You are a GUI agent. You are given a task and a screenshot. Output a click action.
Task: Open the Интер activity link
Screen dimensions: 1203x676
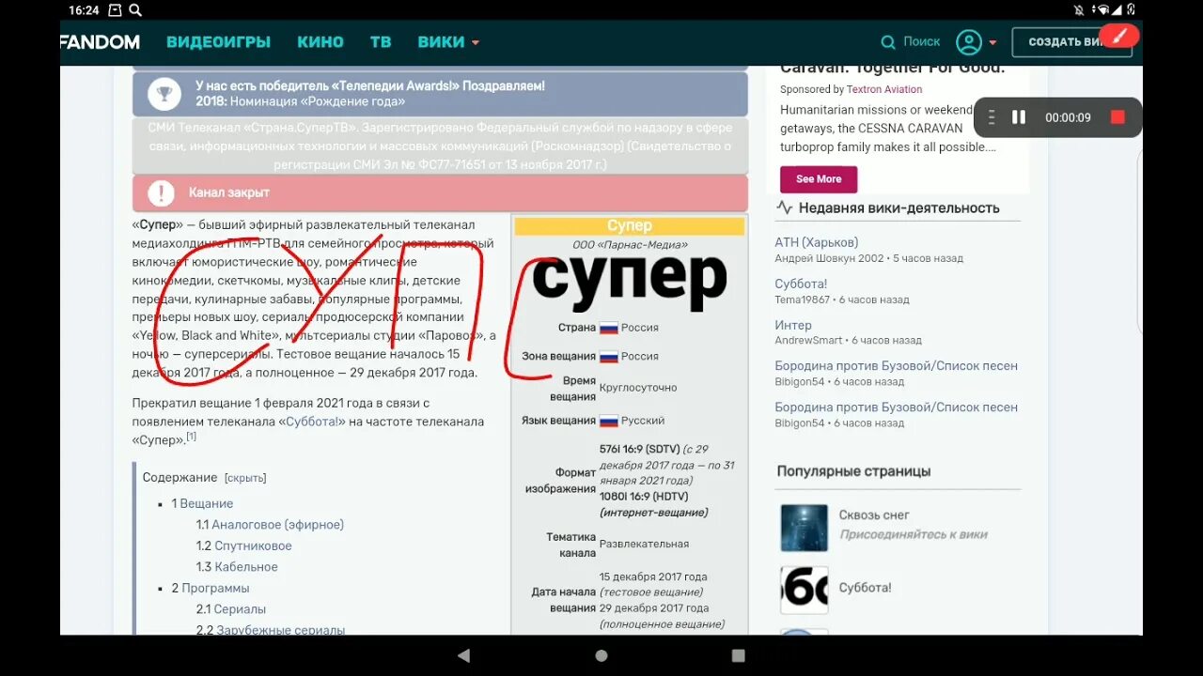[x=793, y=325]
